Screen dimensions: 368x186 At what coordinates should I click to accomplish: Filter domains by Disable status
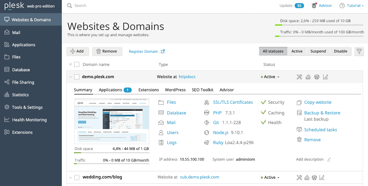coord(341,51)
